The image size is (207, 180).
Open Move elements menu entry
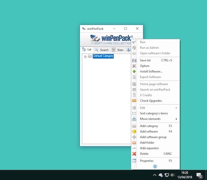tap(155, 119)
